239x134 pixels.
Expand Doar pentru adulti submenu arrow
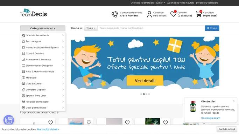[x=63, y=107]
